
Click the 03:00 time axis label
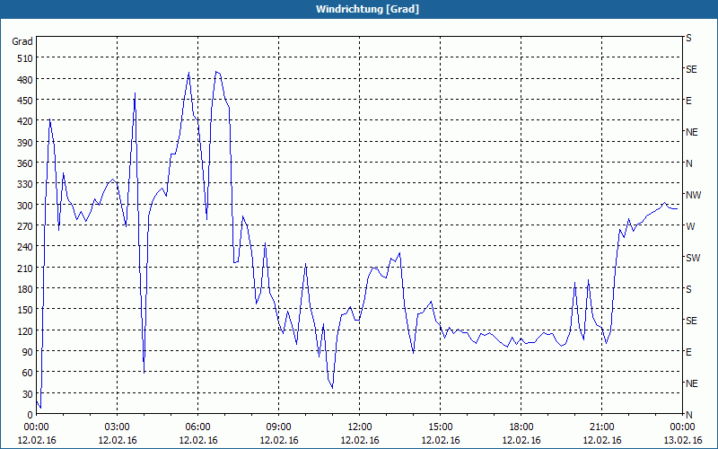coord(117,427)
